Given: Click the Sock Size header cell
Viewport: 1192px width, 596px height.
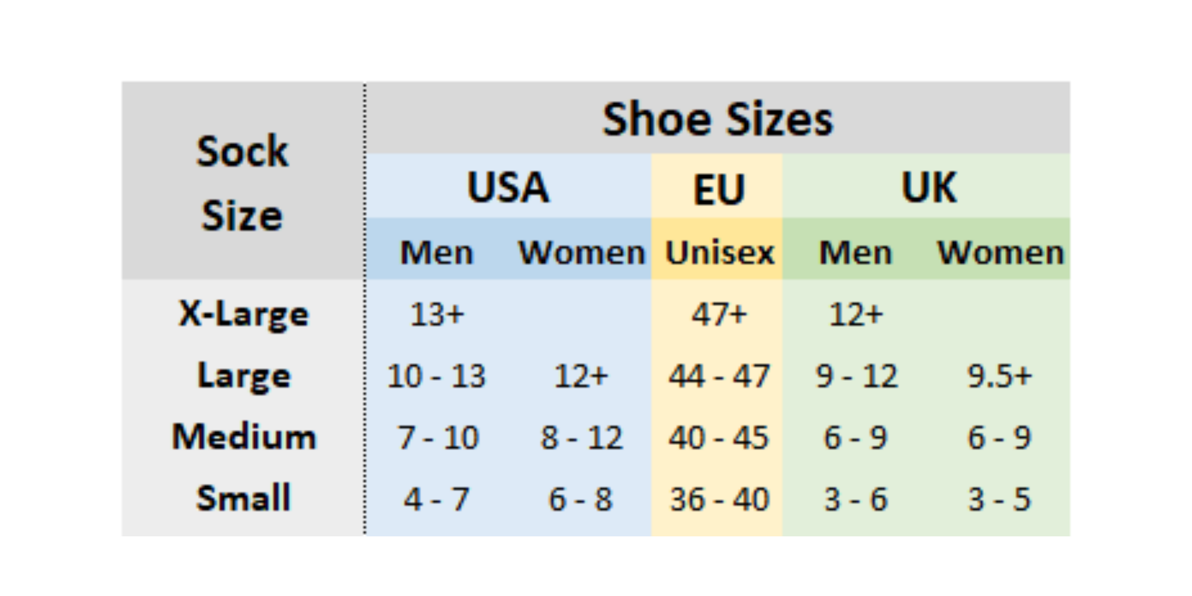Looking at the screenshot, I should (242, 183).
